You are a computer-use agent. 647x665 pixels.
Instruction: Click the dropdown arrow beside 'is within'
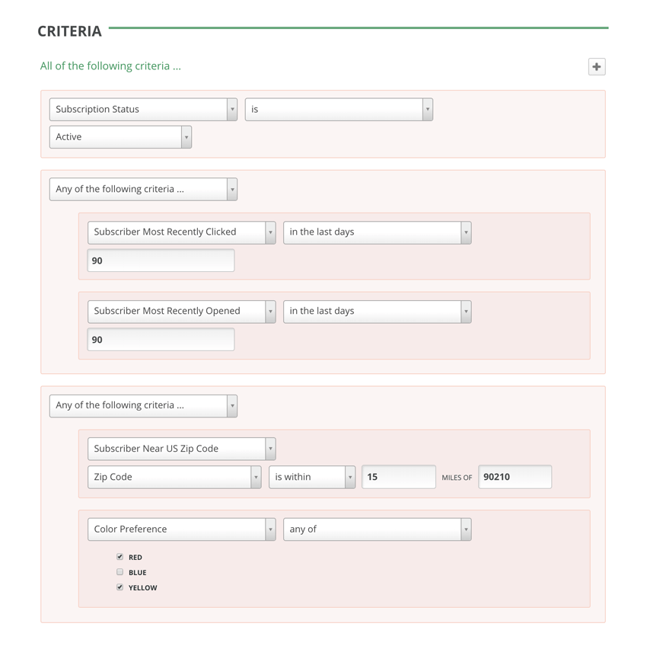tap(351, 476)
